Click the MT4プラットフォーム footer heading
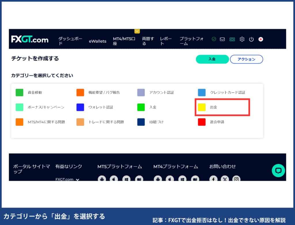Viewport: 295px width, 225px height. (x=175, y=166)
